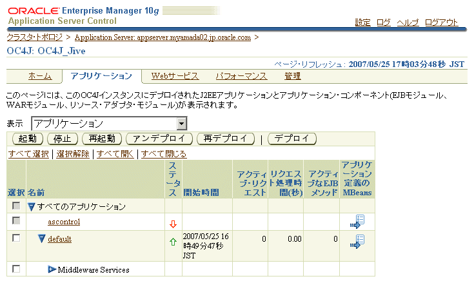
Task: Click the 起動 button
Action: [28, 139]
